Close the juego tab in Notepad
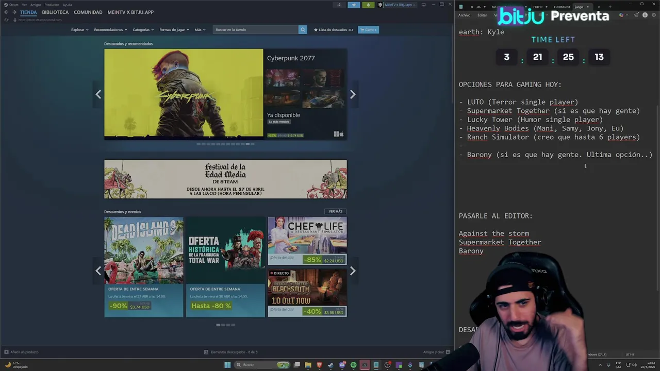The height and width of the screenshot is (371, 660). (x=587, y=7)
